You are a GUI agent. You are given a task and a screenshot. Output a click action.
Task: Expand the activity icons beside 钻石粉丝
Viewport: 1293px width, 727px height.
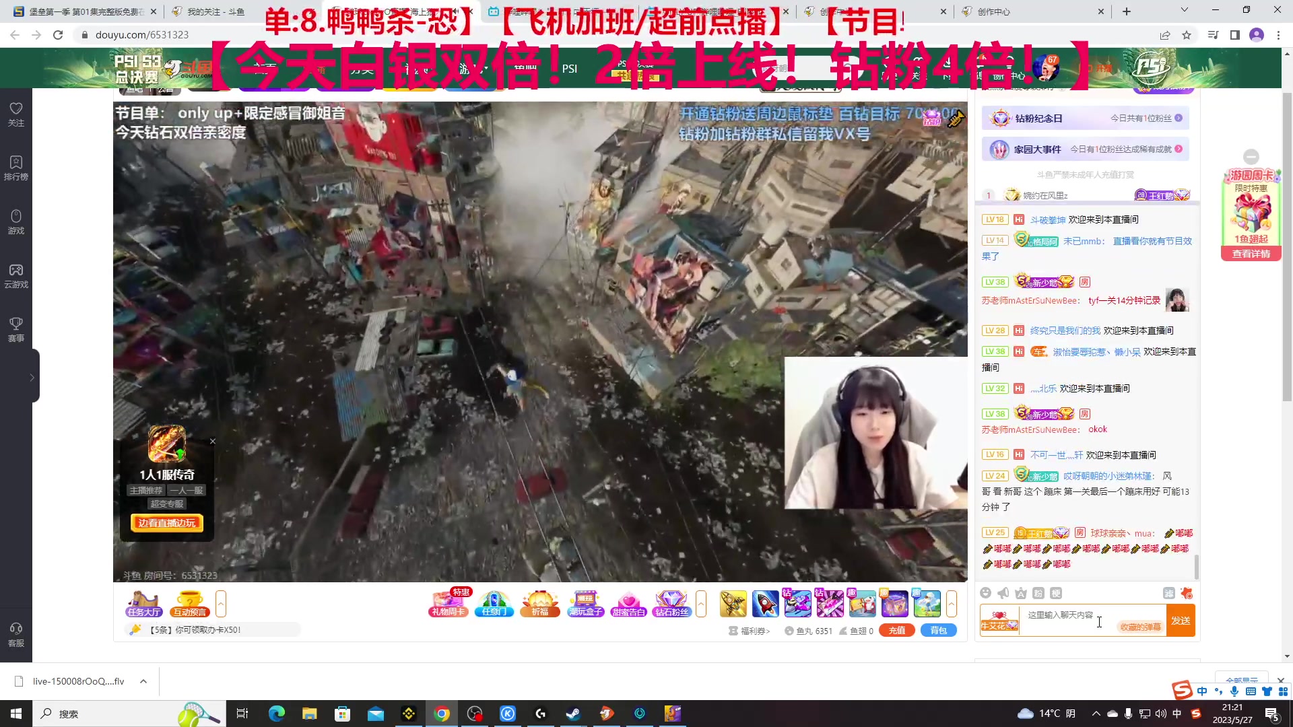point(701,604)
